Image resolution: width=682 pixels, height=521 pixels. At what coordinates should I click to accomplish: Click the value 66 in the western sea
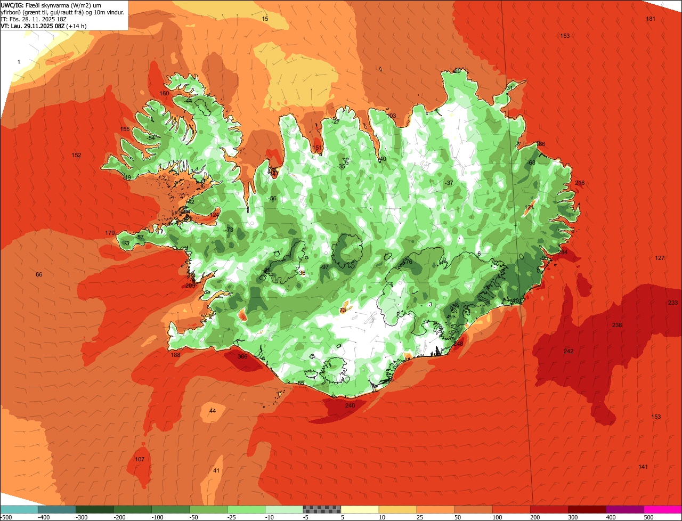(39, 274)
